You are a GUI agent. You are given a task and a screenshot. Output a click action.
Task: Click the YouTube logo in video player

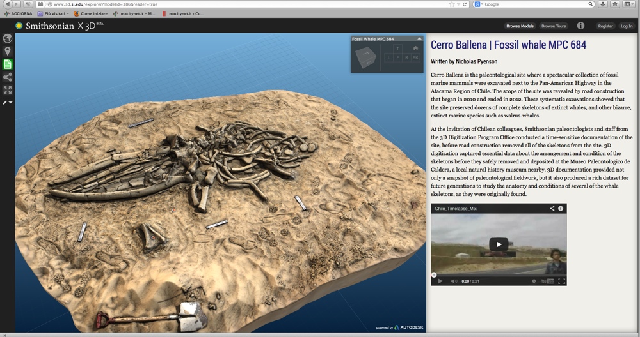(x=547, y=281)
